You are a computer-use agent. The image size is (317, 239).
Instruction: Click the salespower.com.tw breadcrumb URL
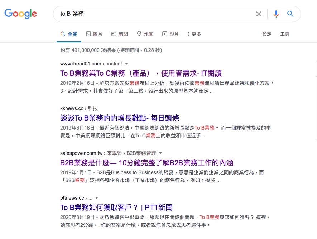click(108, 153)
